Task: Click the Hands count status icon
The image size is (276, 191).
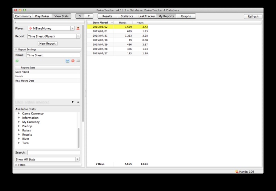Action: 237,172
